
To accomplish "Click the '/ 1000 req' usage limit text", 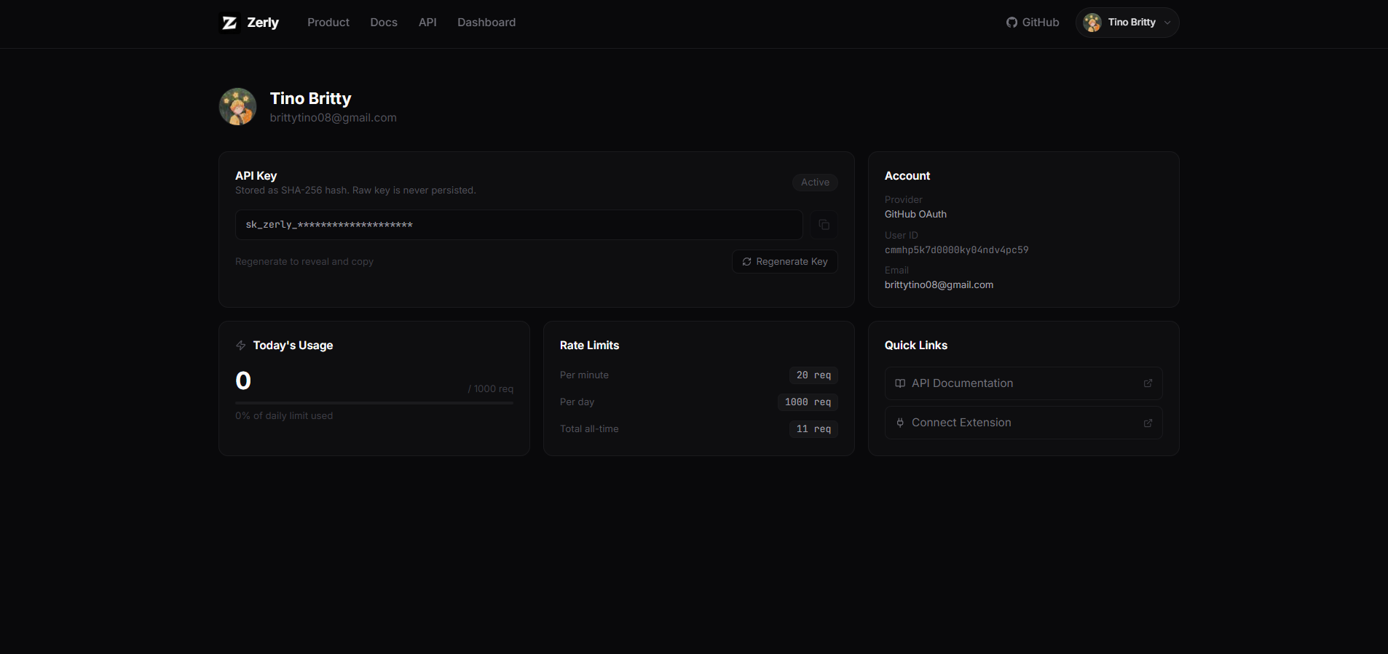I will [x=490, y=389].
